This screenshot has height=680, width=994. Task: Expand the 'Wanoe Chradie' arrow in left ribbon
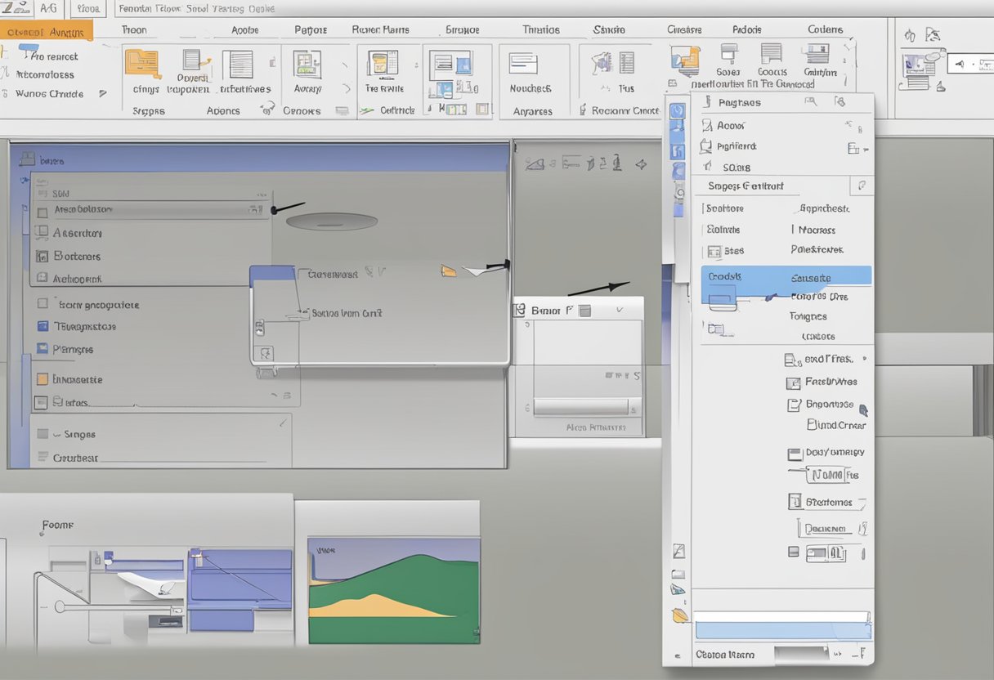click(103, 94)
